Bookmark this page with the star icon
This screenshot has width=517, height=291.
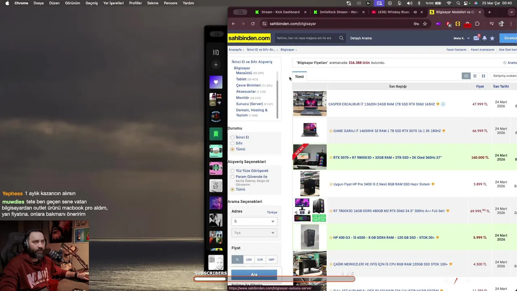click(x=425, y=24)
